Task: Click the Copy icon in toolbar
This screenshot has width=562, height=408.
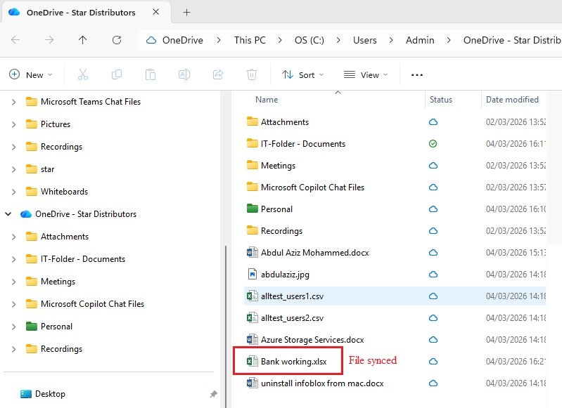Action: click(x=117, y=75)
